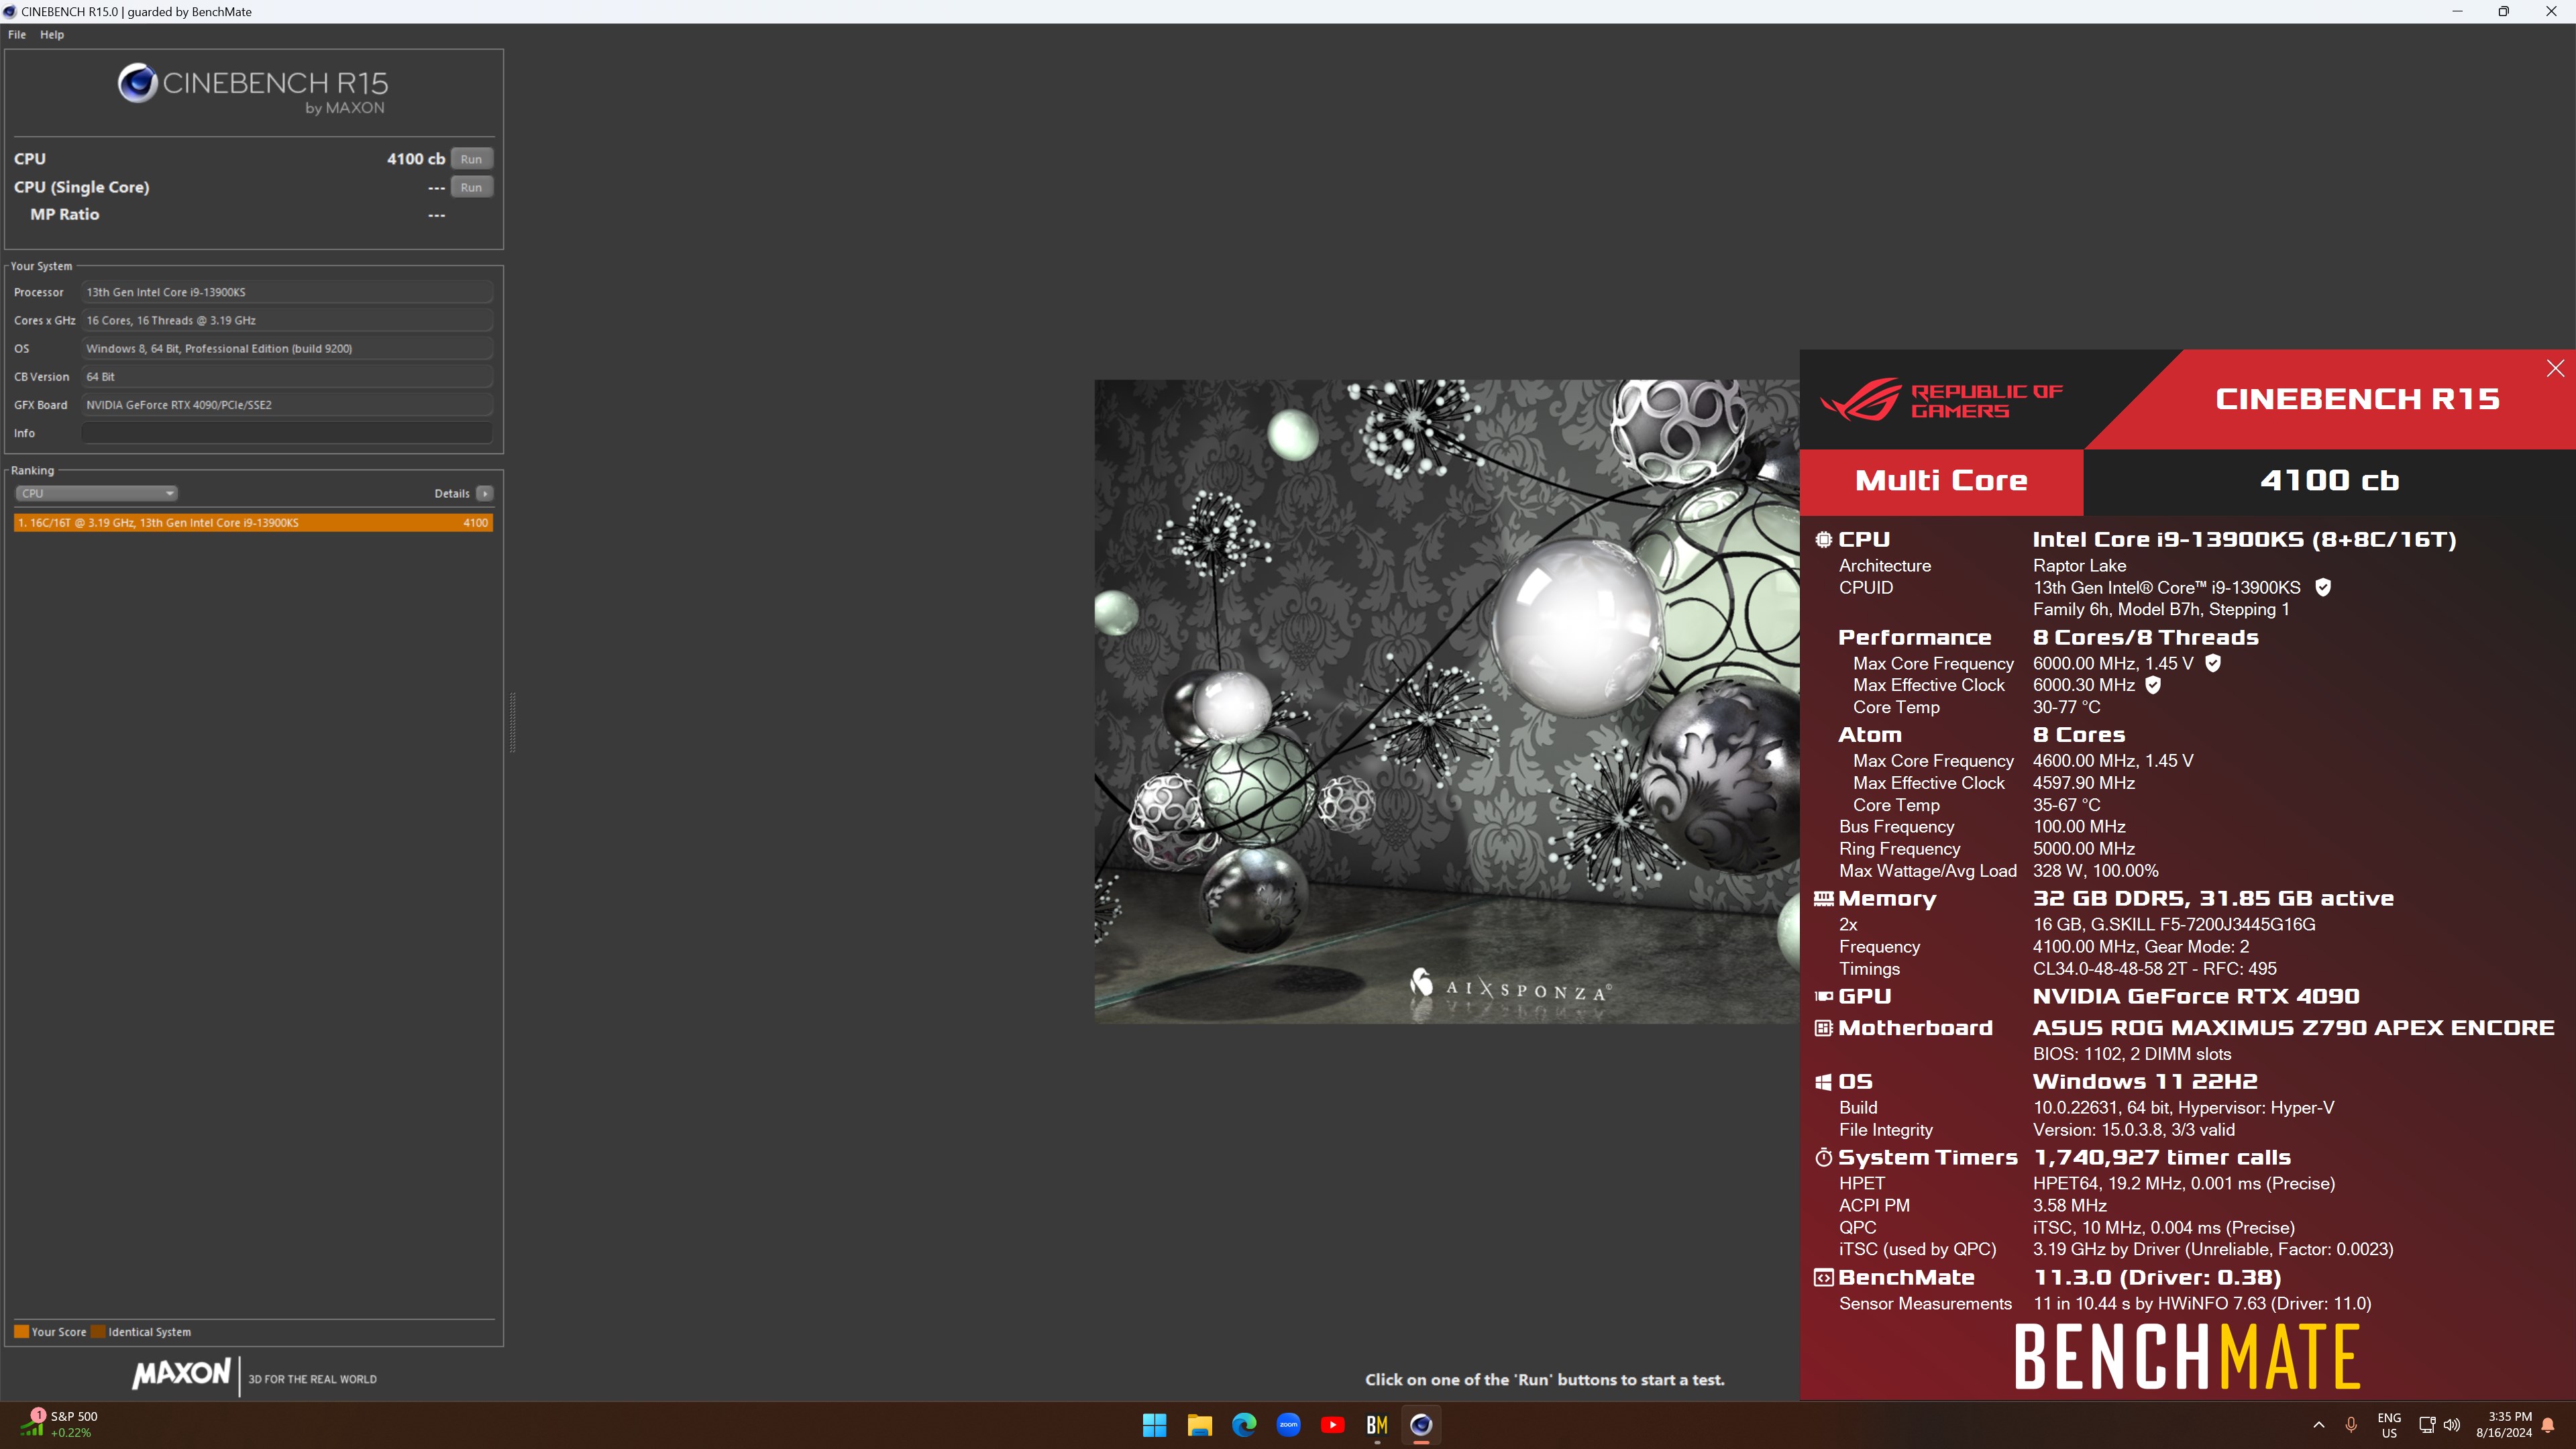This screenshot has width=2576, height=1449.
Task: Click the rendered AixSponza scene image
Action: pos(1447,701)
